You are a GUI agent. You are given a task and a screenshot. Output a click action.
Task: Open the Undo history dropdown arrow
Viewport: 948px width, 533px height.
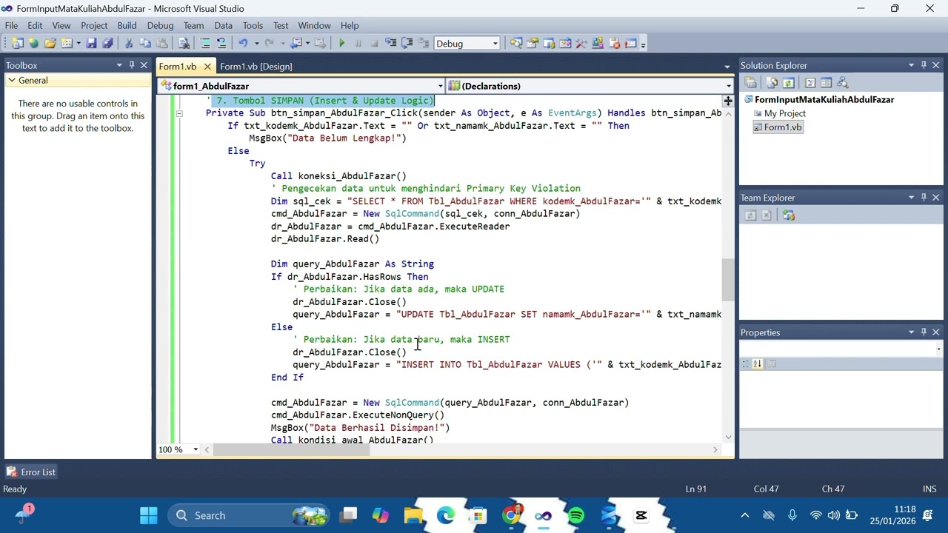[x=256, y=44]
